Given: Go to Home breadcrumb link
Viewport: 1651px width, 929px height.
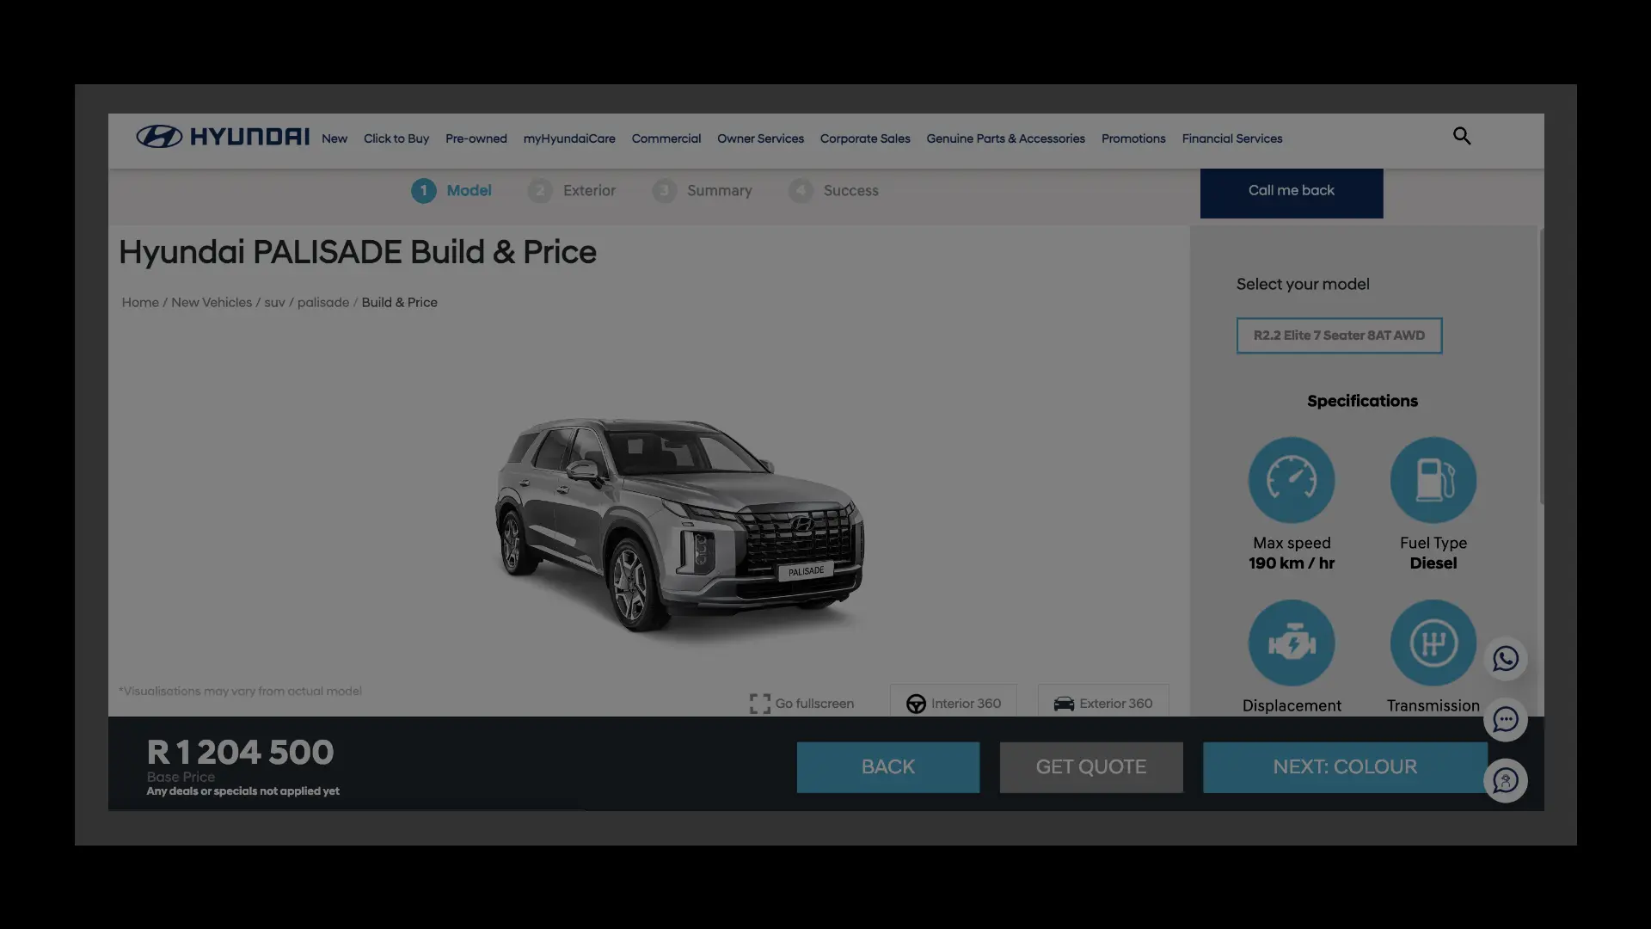Looking at the screenshot, I should [140, 303].
